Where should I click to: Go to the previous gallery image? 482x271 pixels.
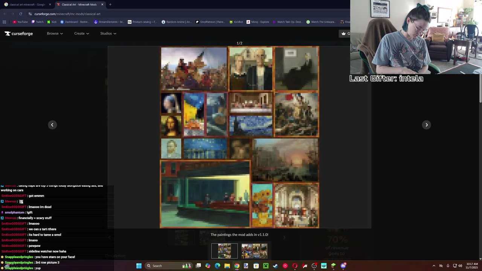click(52, 125)
